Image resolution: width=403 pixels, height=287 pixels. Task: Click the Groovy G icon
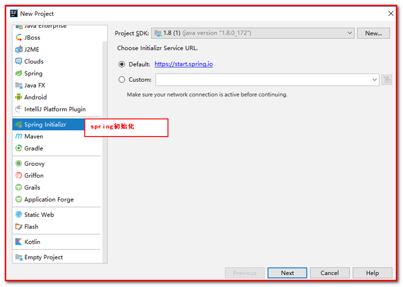tap(19, 163)
